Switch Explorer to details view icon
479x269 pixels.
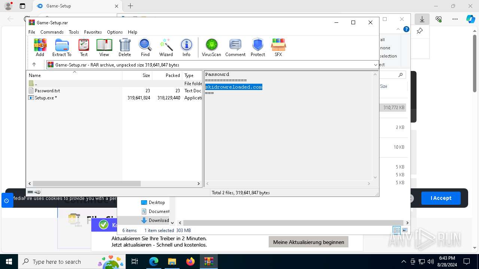coord(397,230)
